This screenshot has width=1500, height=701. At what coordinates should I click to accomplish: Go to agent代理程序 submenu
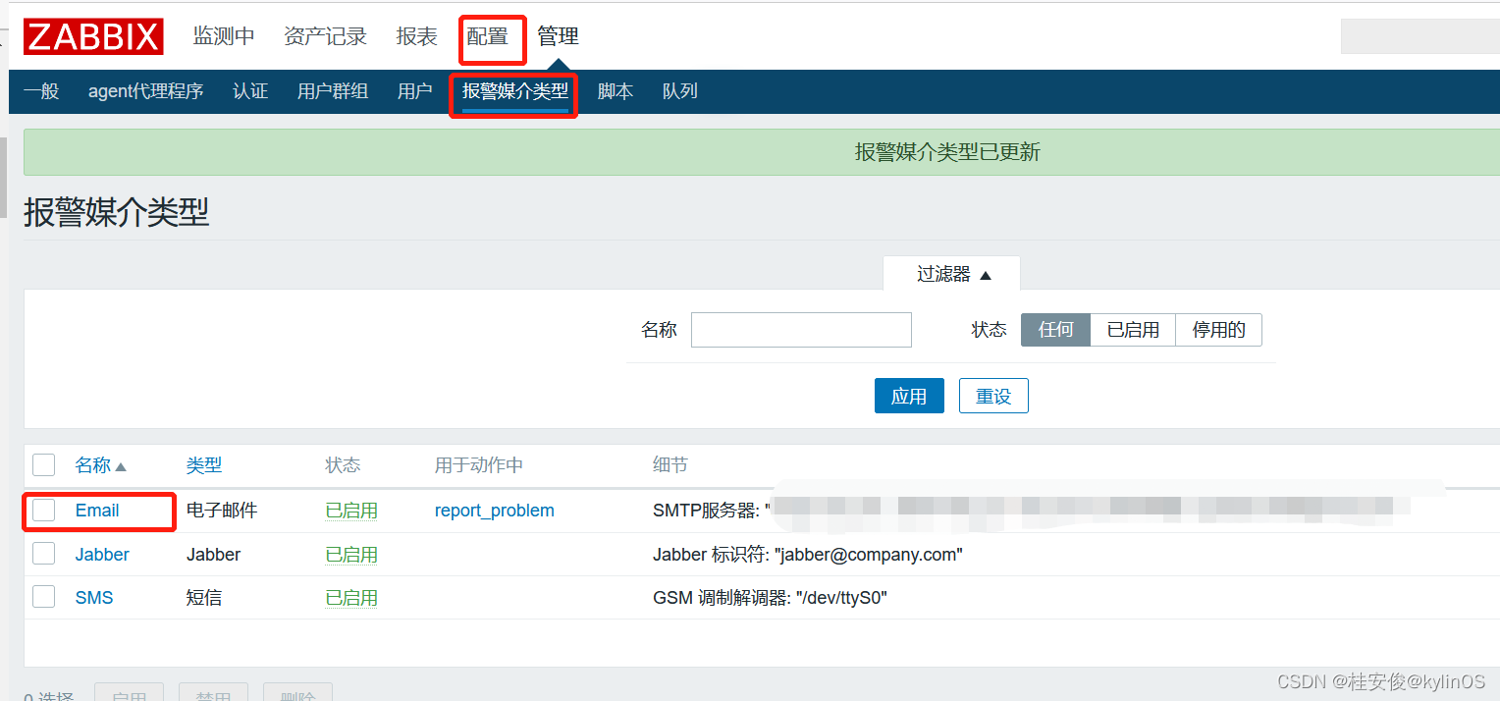click(x=145, y=91)
